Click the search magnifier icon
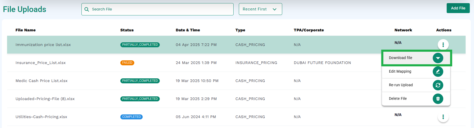This screenshot has width=474, height=128. [87, 9]
